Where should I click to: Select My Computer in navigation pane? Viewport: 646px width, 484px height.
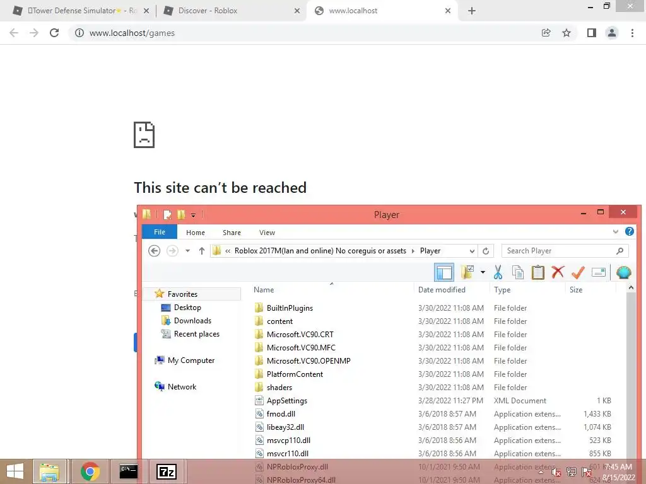[x=191, y=360]
